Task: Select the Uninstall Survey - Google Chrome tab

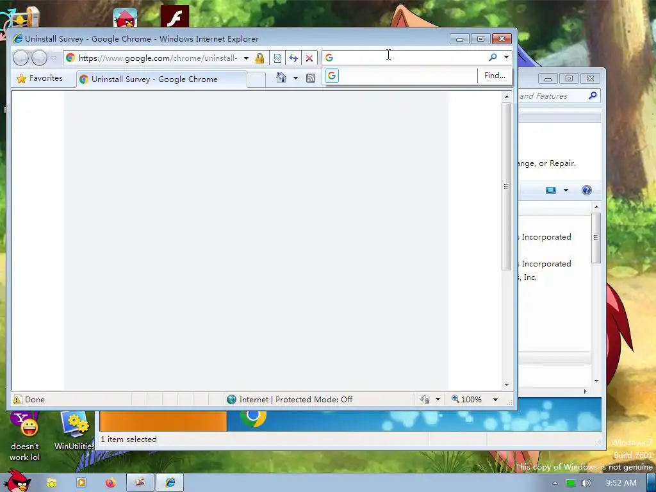Action: [x=161, y=79]
